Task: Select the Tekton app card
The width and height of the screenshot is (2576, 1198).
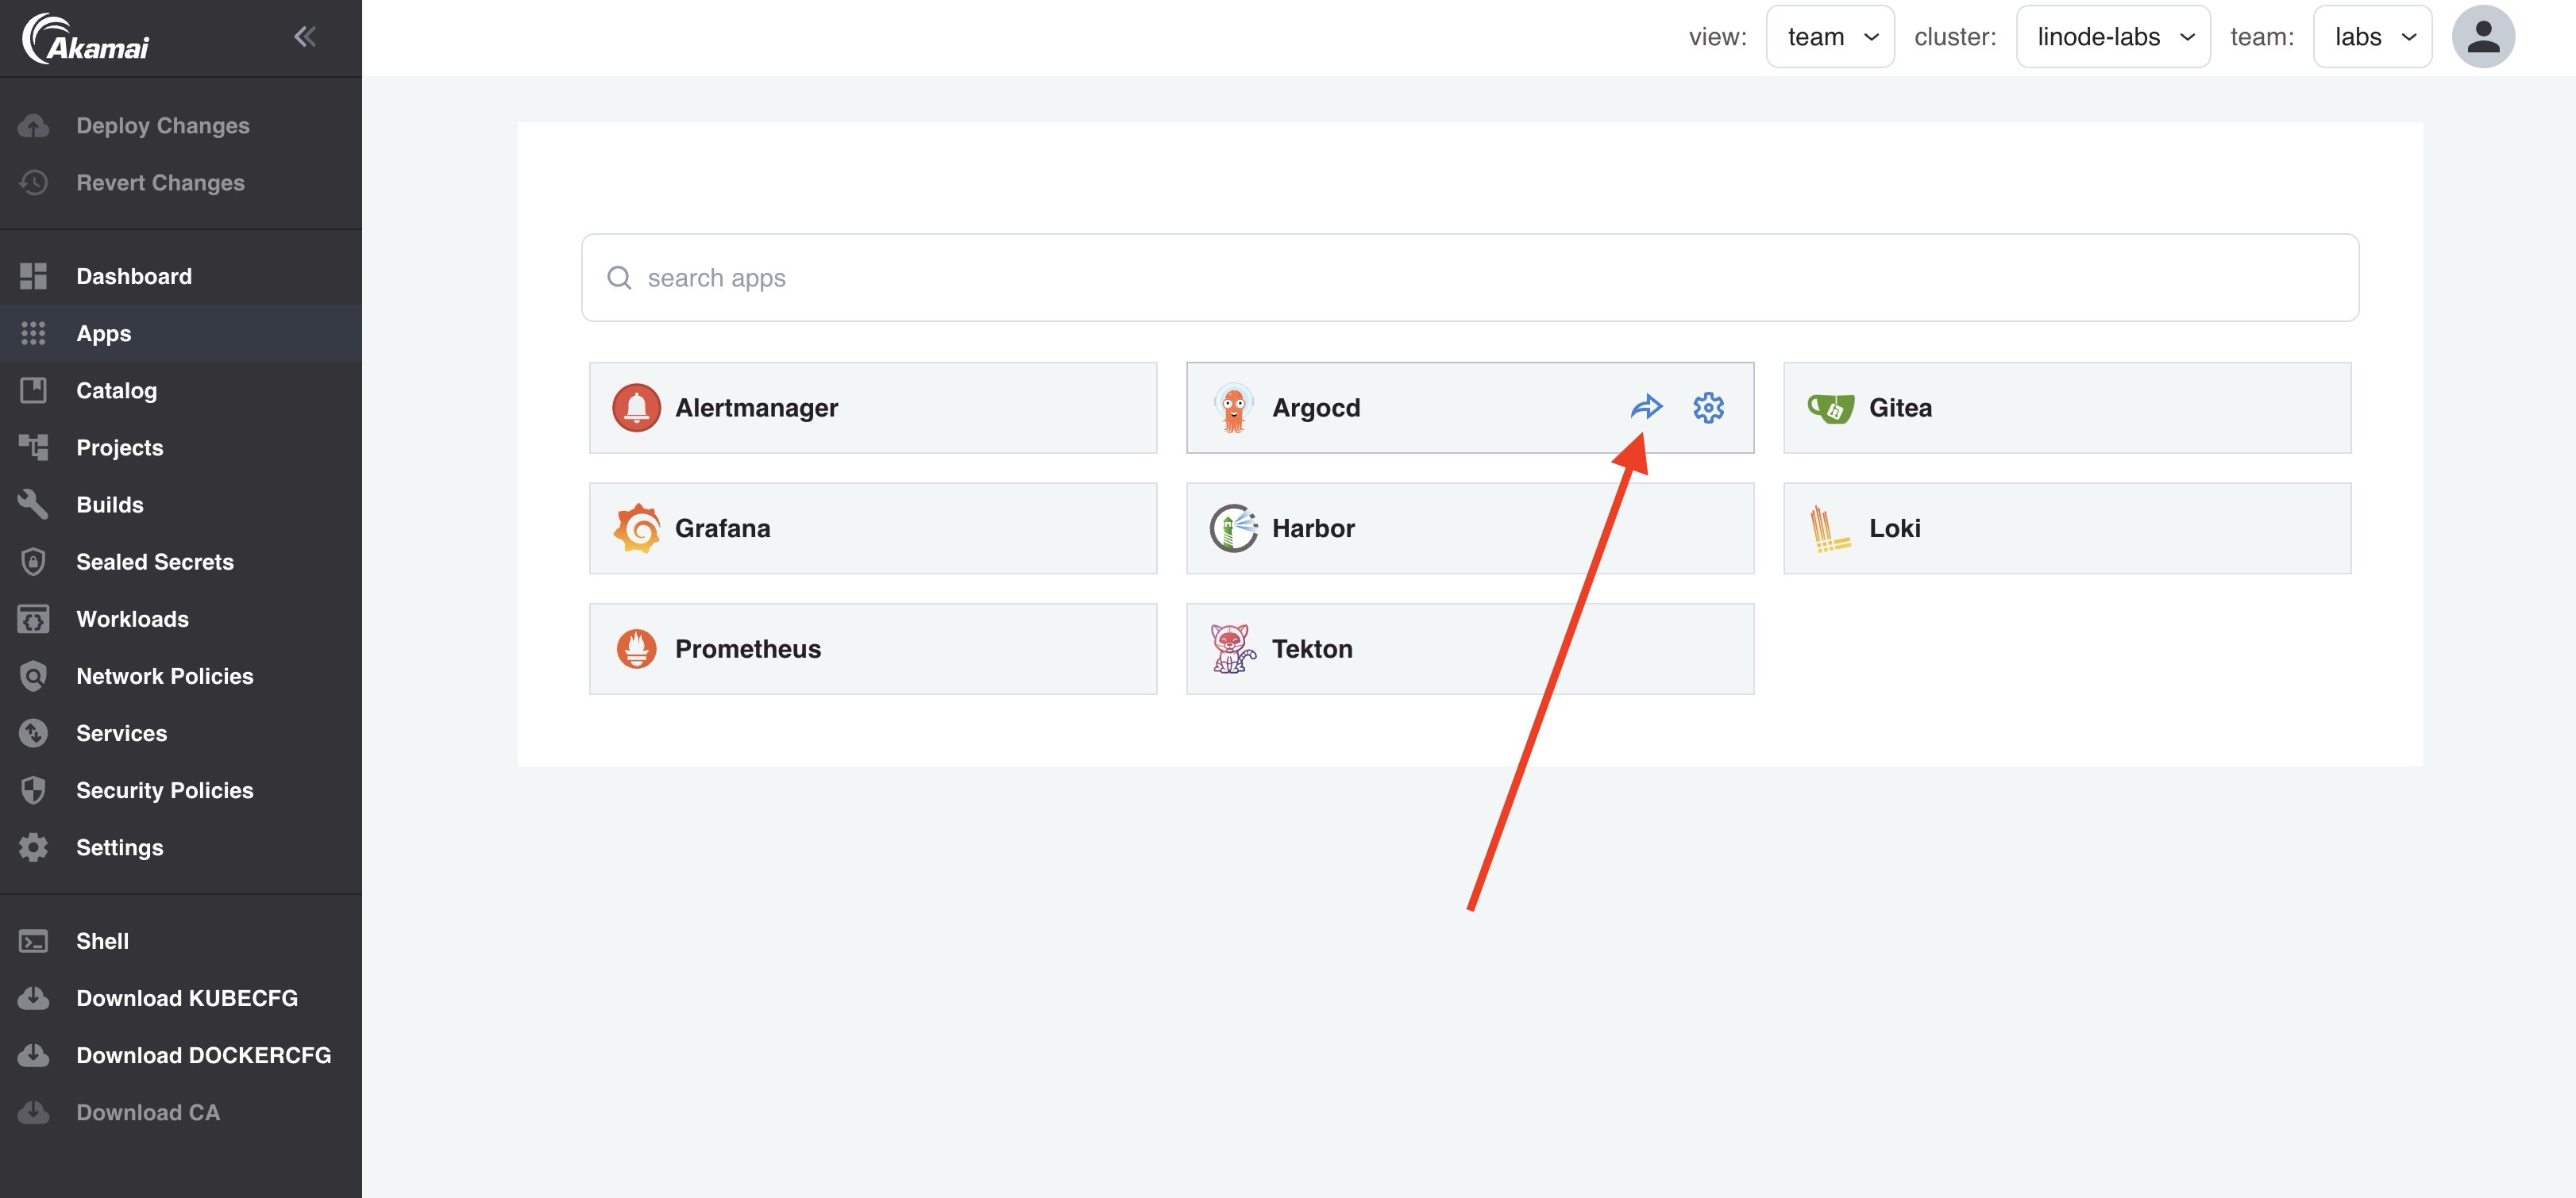Action: click(x=1470, y=648)
